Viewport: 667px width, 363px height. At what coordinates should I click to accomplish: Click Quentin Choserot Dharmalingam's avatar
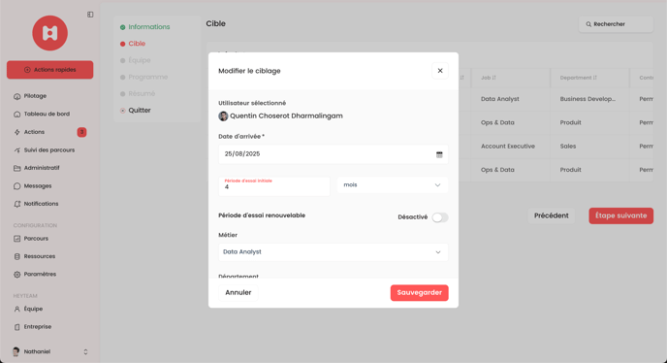click(223, 115)
